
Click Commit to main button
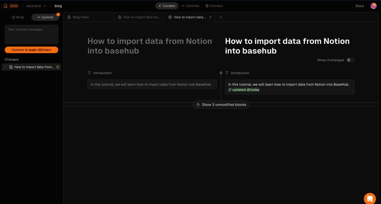pos(31,50)
